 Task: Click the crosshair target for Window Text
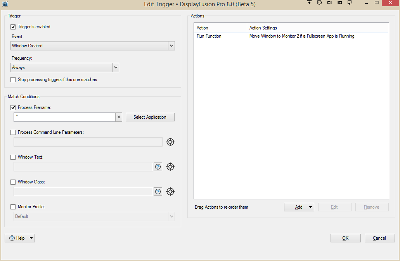170,167
